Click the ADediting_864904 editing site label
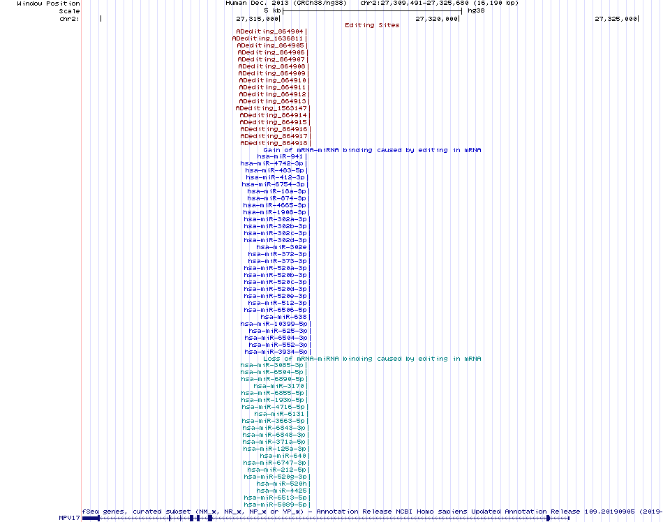 pyautogui.click(x=270, y=31)
